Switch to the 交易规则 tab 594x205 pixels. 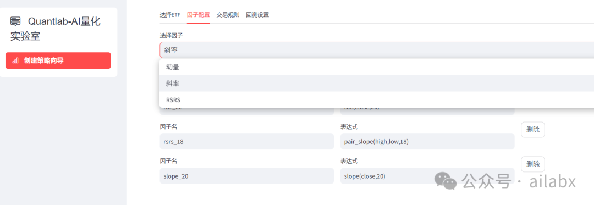tap(228, 15)
